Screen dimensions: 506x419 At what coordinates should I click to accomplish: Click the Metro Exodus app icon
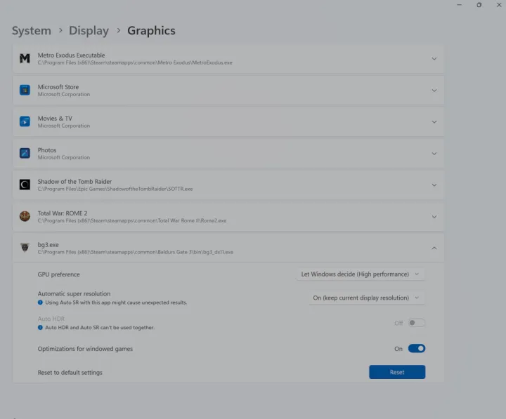click(x=25, y=59)
